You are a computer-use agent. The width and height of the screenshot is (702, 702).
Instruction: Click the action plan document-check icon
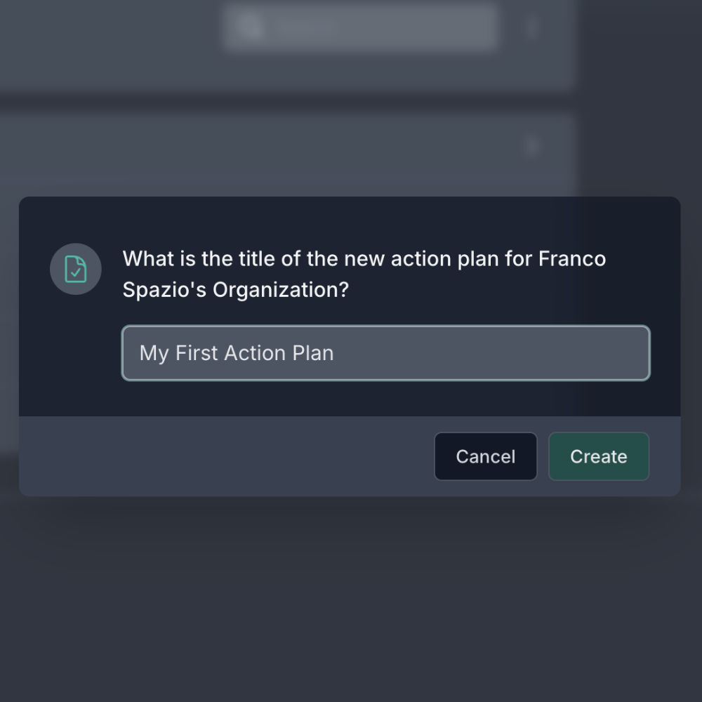(x=76, y=269)
